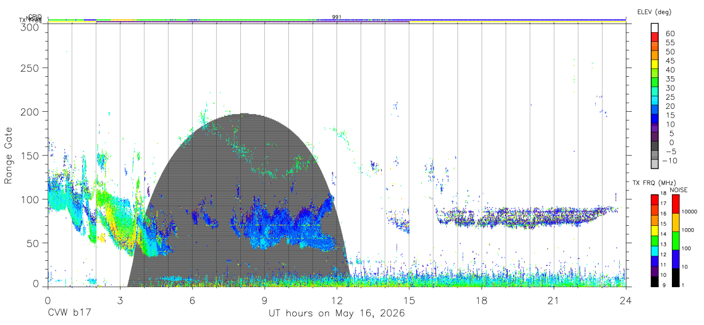Click the '18' hour tick on x-axis
The height and width of the screenshot is (325, 704).
click(x=482, y=300)
